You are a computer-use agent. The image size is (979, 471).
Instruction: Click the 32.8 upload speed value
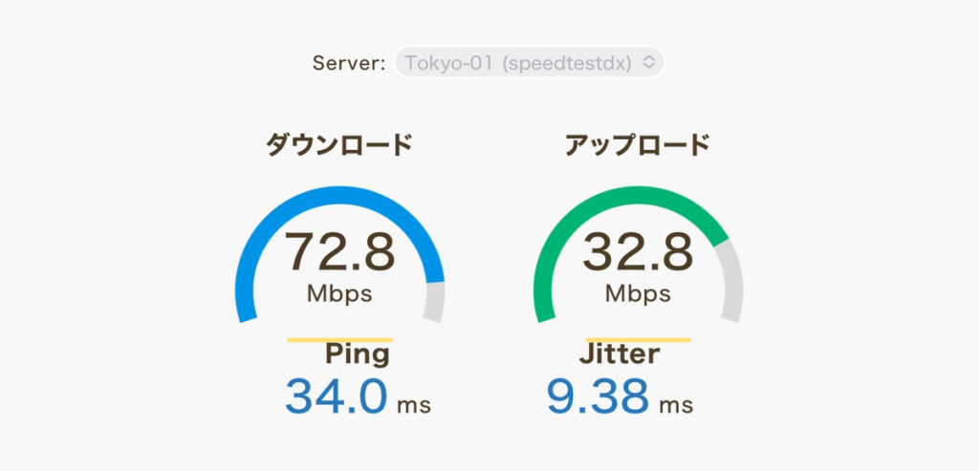638,252
